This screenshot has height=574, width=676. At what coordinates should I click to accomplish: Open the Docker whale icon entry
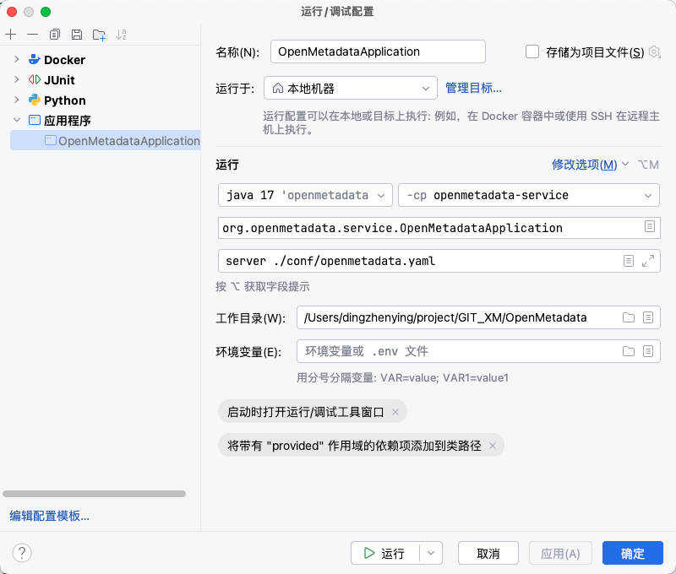[x=35, y=59]
